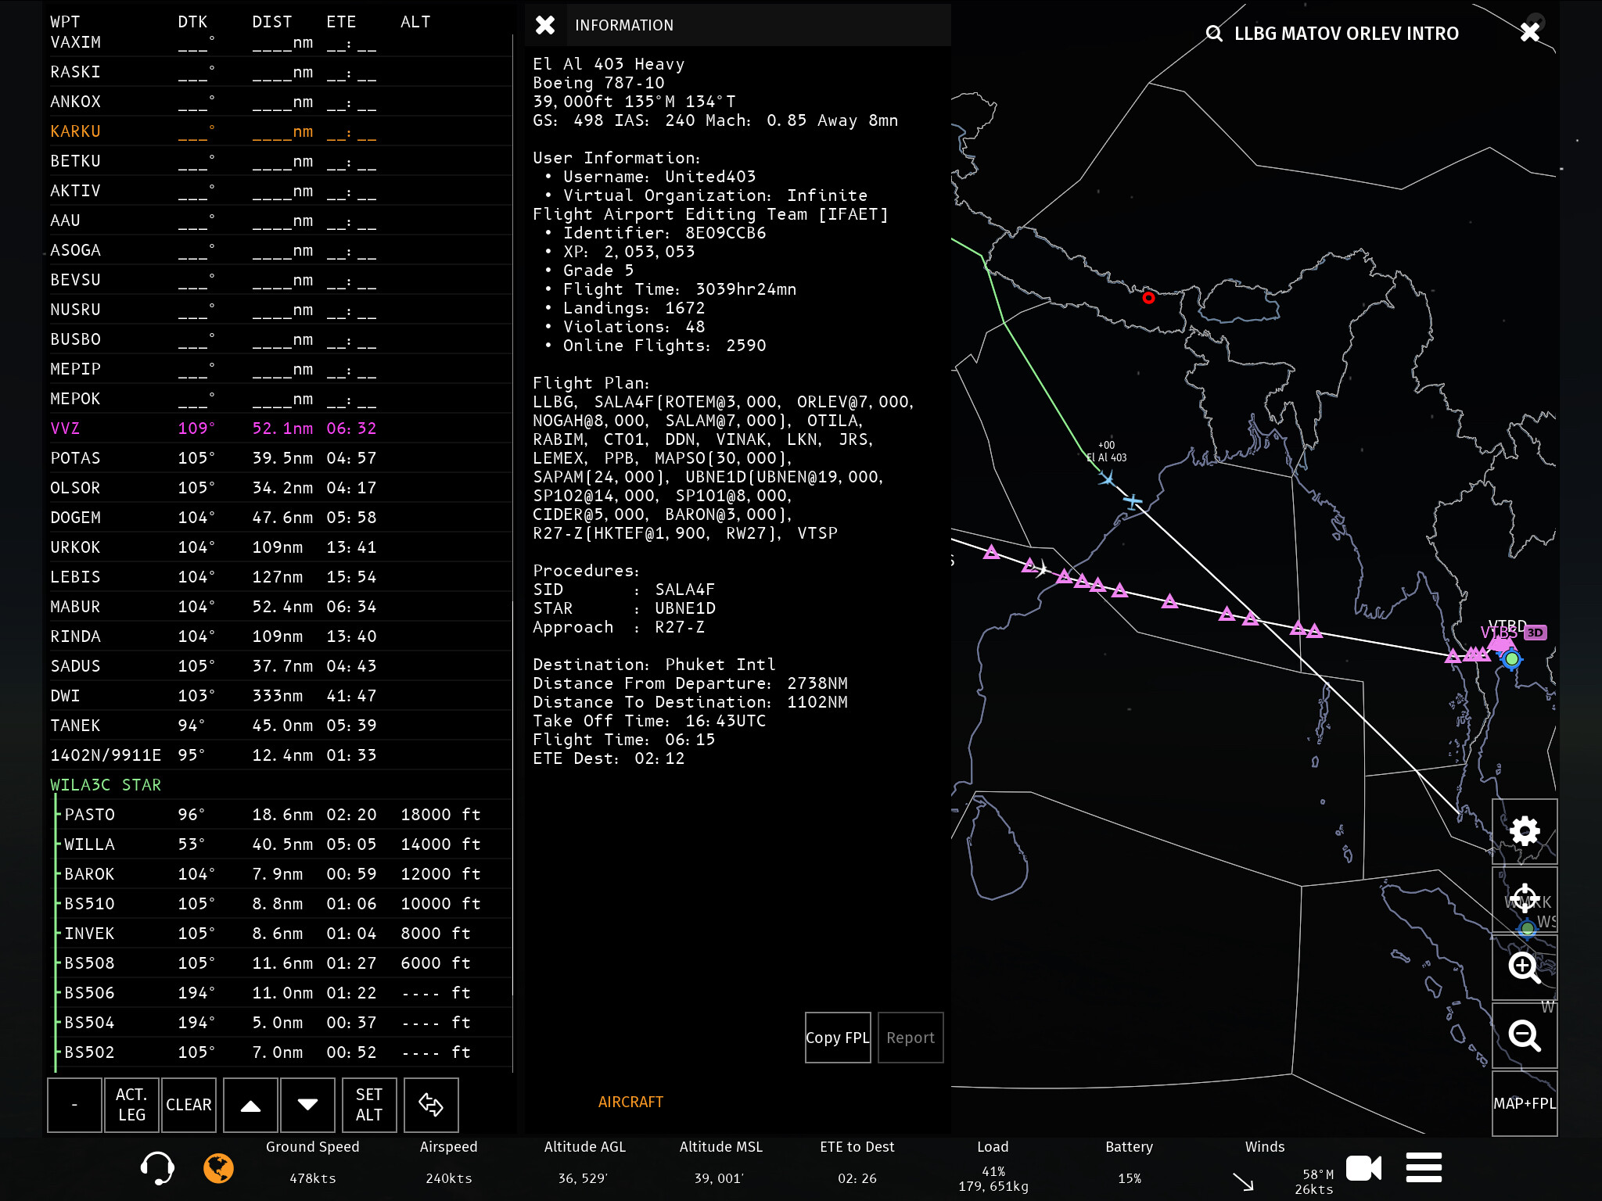Open camera view options icon
This screenshot has width=1602, height=1201.
click(1363, 1168)
